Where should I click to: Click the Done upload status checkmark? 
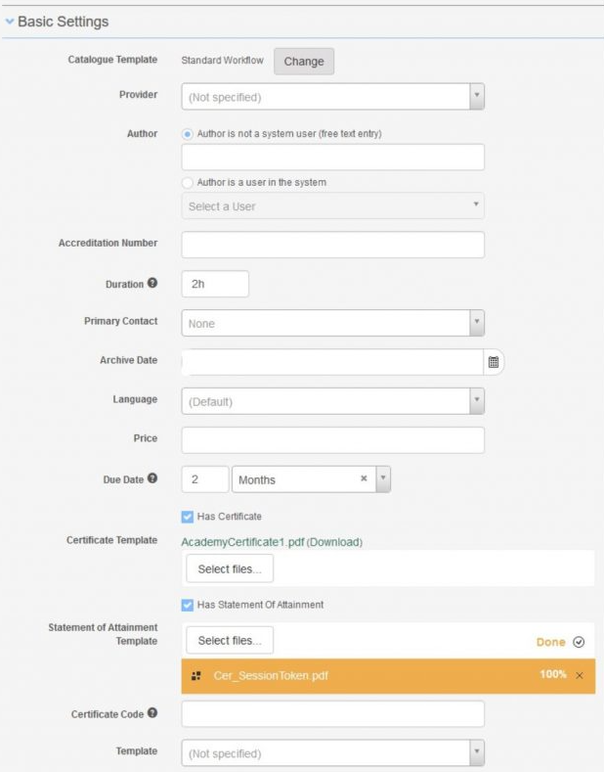pos(579,642)
